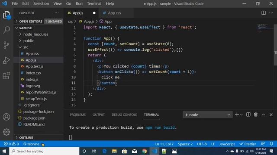Close the terminal panel

coord(271,115)
